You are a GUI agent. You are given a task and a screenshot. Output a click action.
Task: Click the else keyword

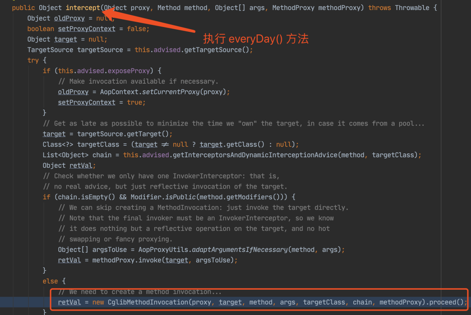tap(50, 281)
